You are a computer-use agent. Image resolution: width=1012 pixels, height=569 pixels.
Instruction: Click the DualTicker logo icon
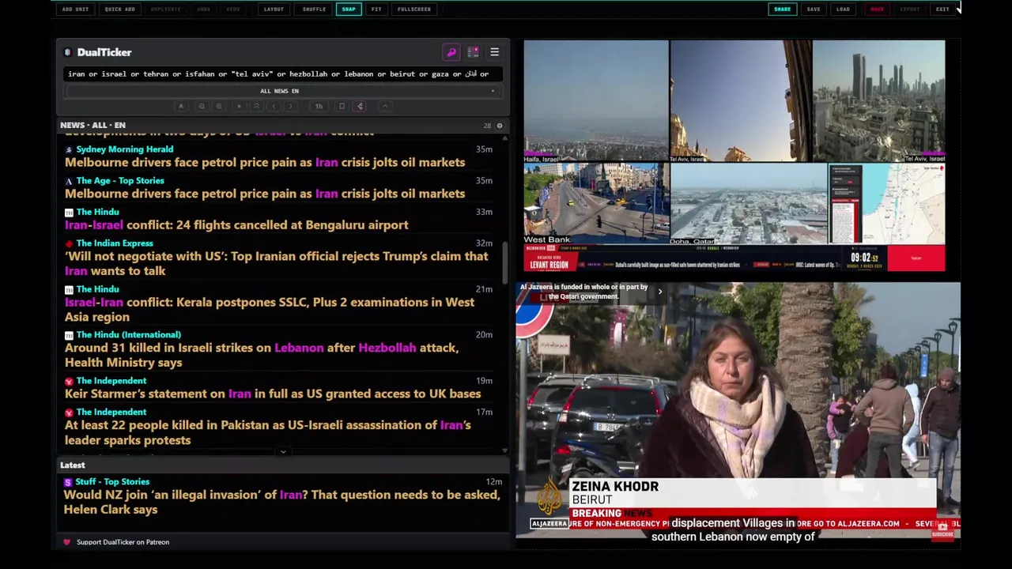click(68, 52)
